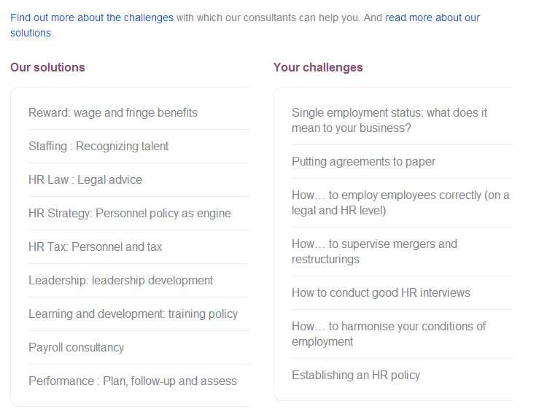Open HR Tax: Personnel and tax
This screenshot has width=547, height=420.
(96, 246)
